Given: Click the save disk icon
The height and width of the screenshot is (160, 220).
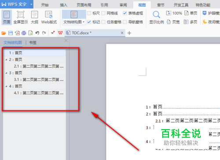Looking at the screenshot, I should pos(11,33).
